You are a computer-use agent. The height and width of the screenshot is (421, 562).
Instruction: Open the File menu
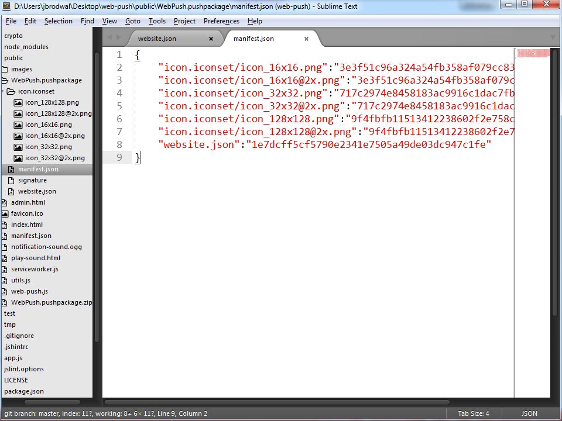[11, 21]
